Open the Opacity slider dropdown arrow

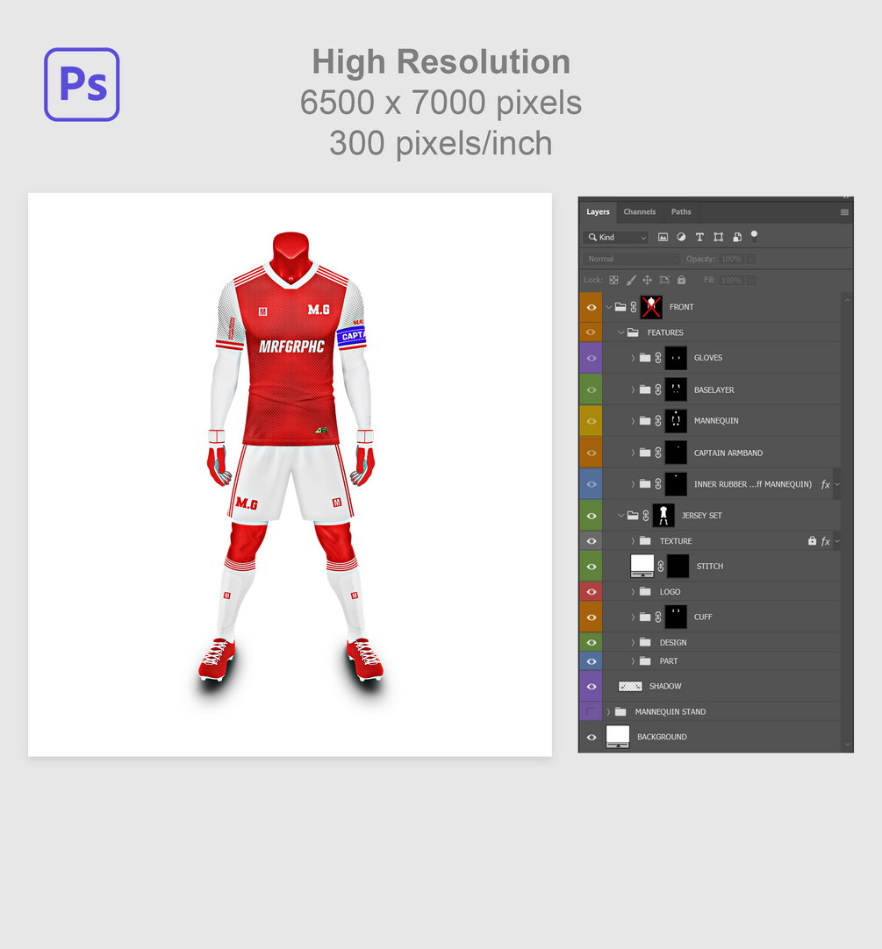[x=751, y=259]
